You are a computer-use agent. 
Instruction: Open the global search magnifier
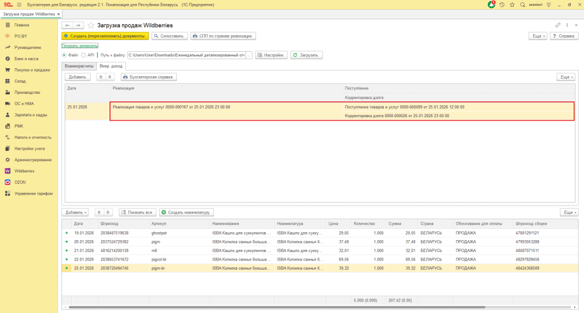(x=522, y=5)
